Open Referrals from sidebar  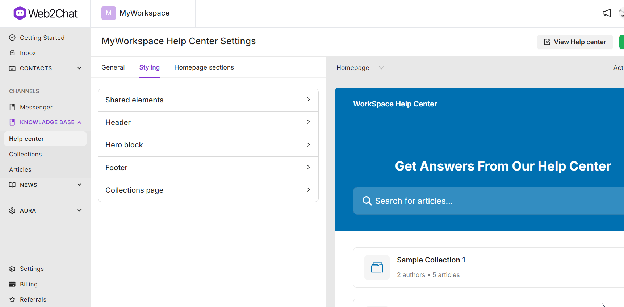point(33,299)
